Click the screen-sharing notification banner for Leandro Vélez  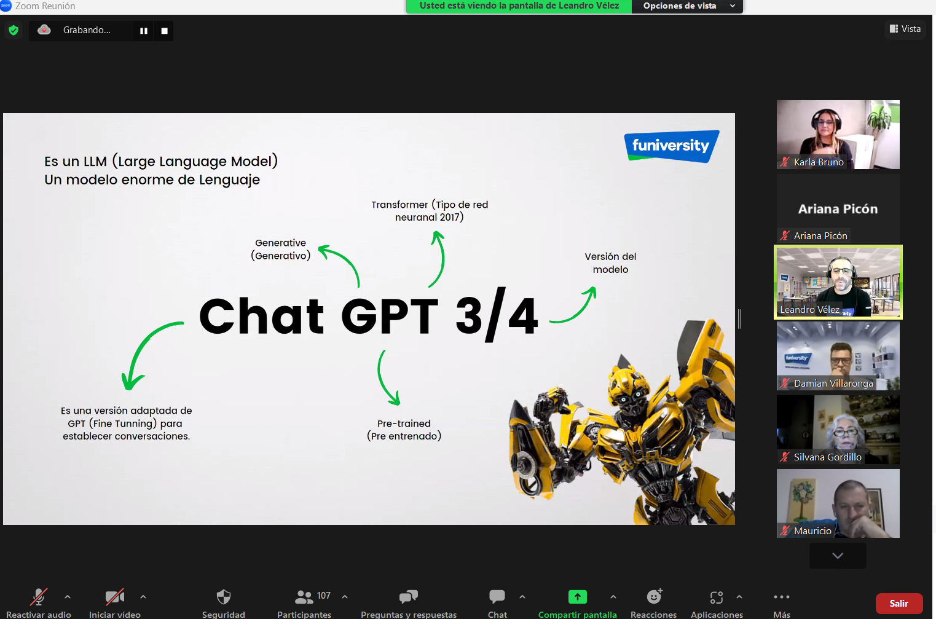click(x=519, y=6)
